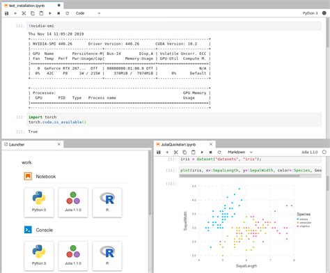
Task: Run selected cell in JuliaQuickstart notebook
Action: pos(202,153)
